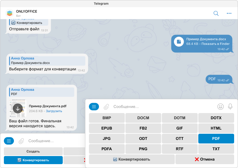Choose EPUB format
The image size is (238, 168).
[107, 128]
